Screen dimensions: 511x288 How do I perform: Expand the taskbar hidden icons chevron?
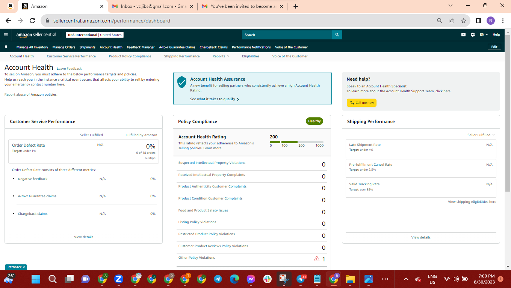tap(406, 279)
